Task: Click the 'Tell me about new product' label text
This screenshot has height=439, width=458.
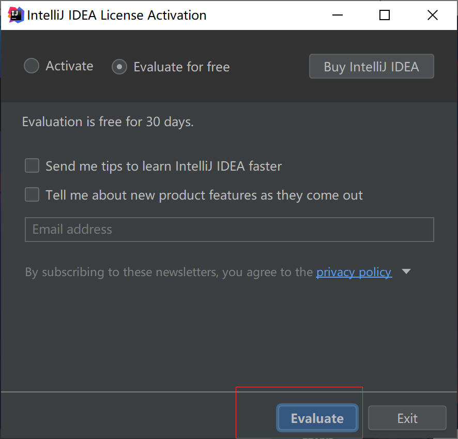Action: click(x=204, y=195)
